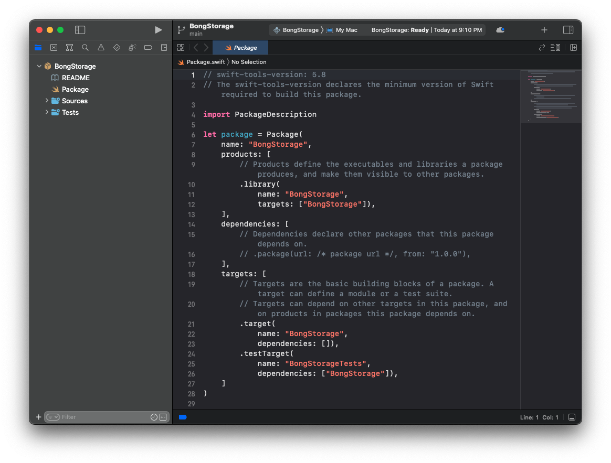The height and width of the screenshot is (463, 611).
Task: Toggle breakpoints with the blue indicator
Action: coord(183,417)
